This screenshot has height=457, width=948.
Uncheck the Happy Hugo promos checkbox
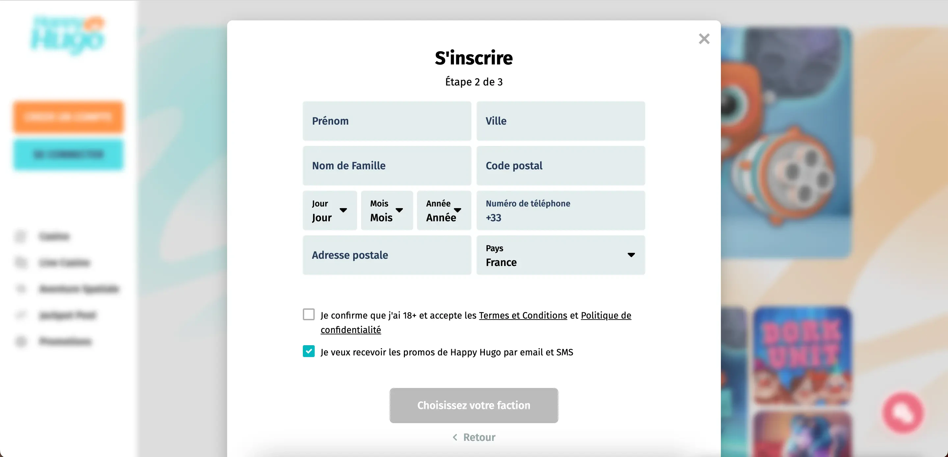point(308,351)
